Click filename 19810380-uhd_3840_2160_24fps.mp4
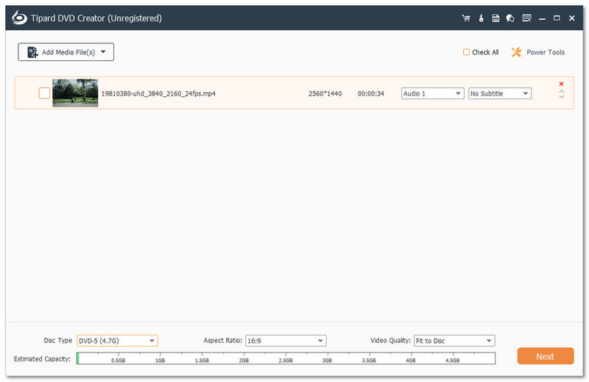The image size is (589, 382). (158, 93)
